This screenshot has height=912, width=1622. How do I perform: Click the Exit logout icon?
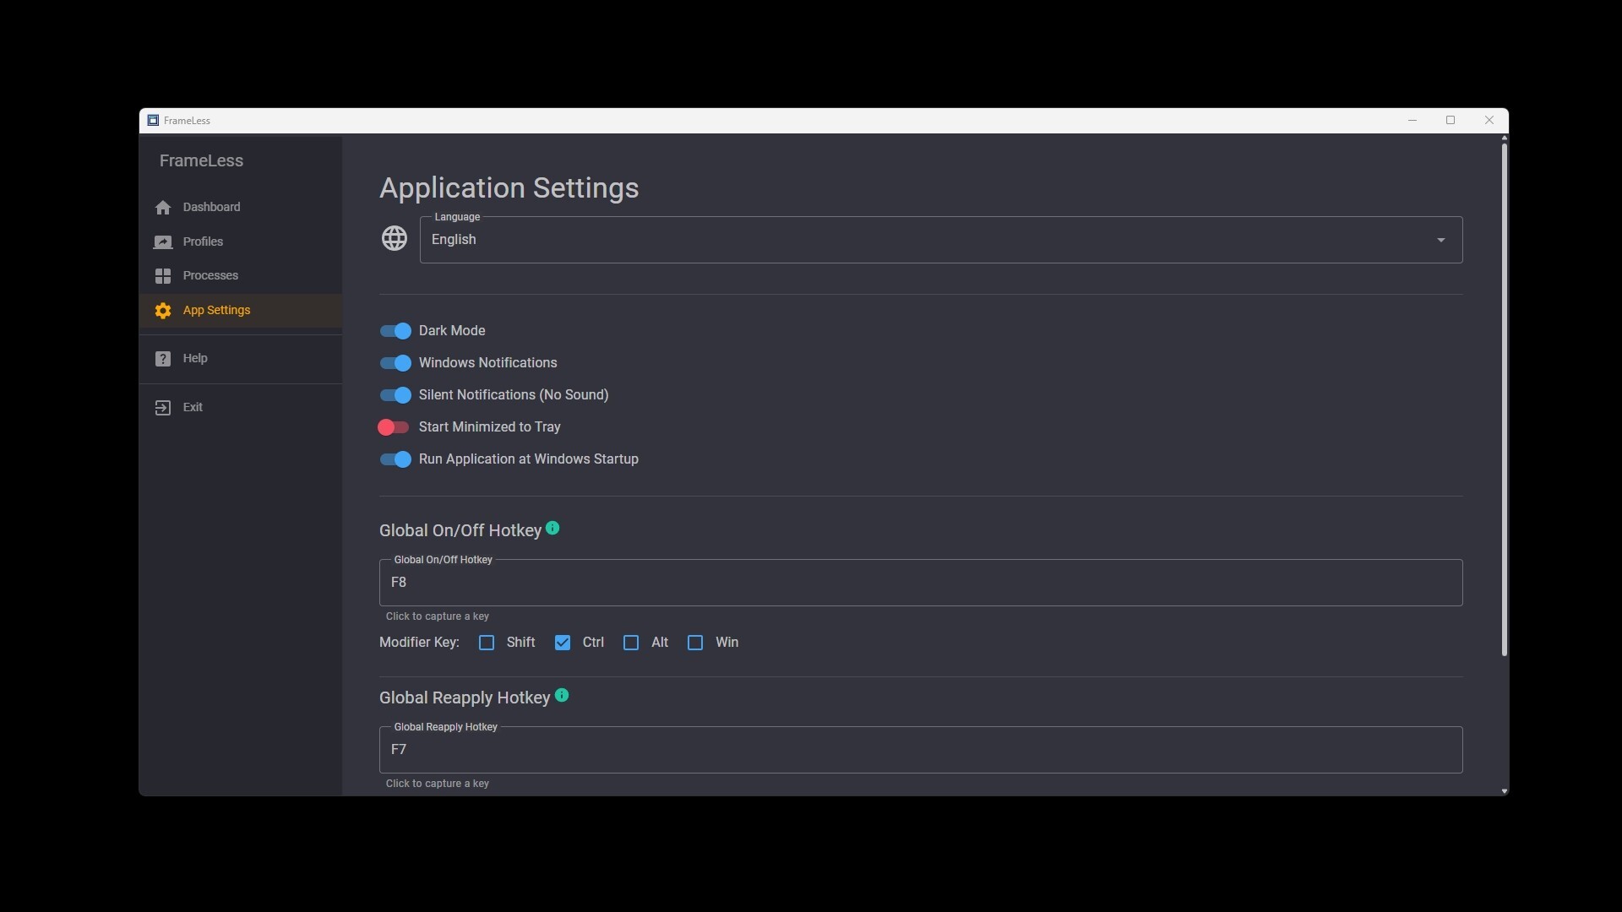pos(162,407)
